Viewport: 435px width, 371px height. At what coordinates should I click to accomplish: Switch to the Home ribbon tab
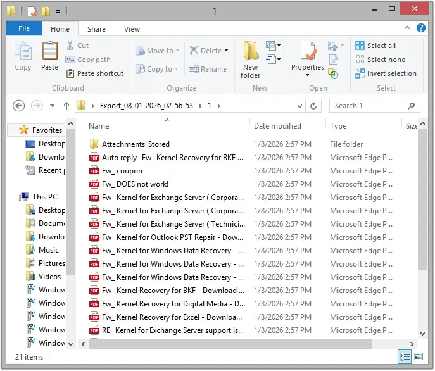(x=60, y=29)
